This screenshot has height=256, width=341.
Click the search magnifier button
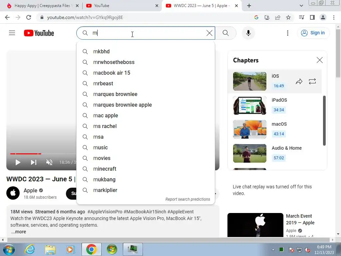(226, 33)
